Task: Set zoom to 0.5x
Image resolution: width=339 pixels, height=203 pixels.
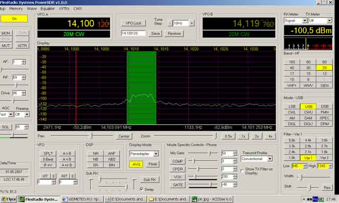Action: [228, 136]
